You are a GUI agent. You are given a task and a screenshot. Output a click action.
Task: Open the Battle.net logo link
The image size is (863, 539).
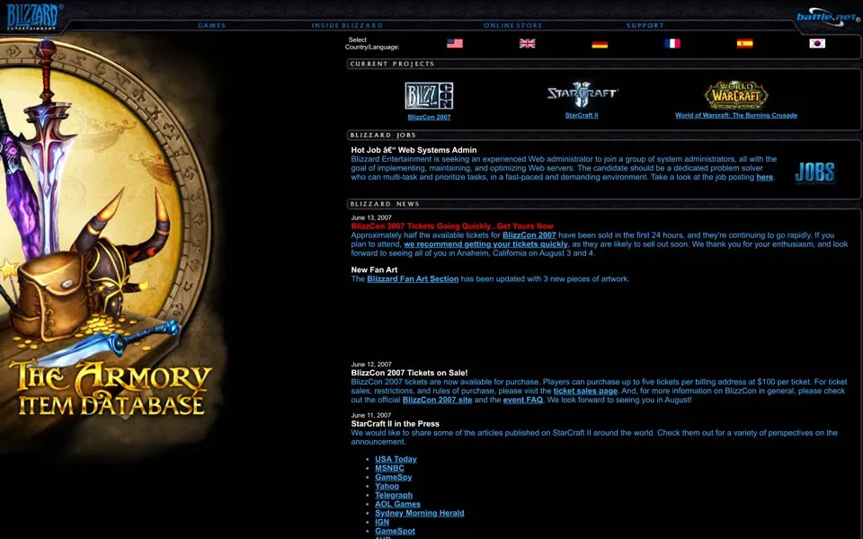click(828, 16)
